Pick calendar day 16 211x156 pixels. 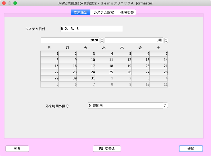(68, 66)
